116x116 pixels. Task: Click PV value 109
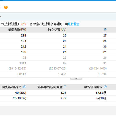(x=23, y=52)
